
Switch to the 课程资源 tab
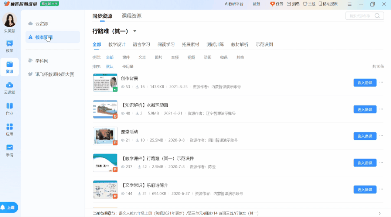[132, 16]
